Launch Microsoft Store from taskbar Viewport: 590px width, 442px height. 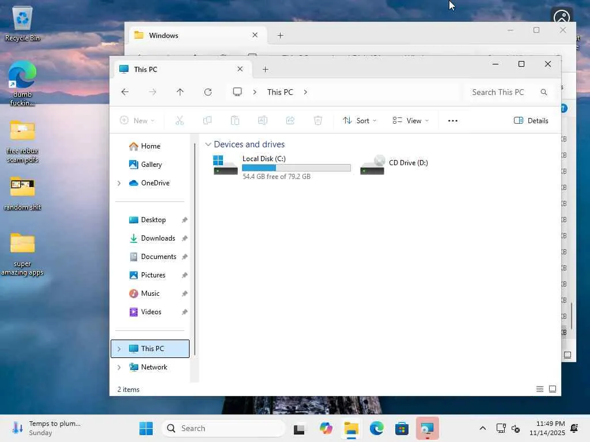(x=402, y=428)
